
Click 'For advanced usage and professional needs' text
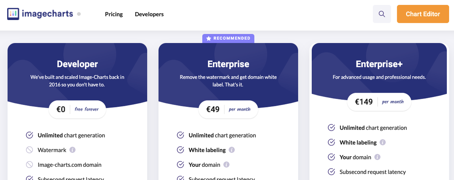379,77
